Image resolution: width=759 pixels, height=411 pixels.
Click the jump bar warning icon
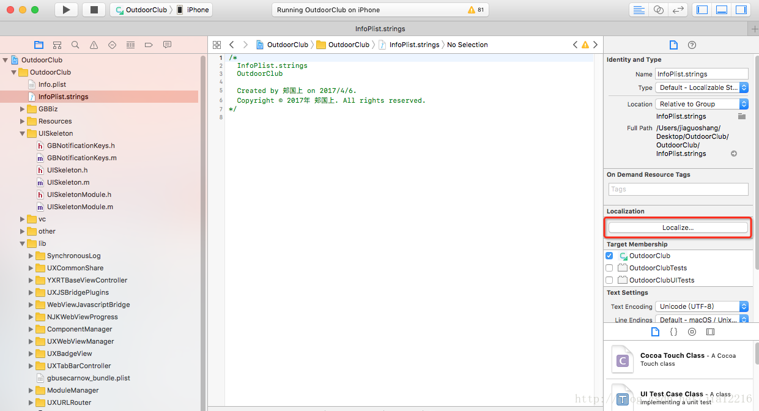585,45
